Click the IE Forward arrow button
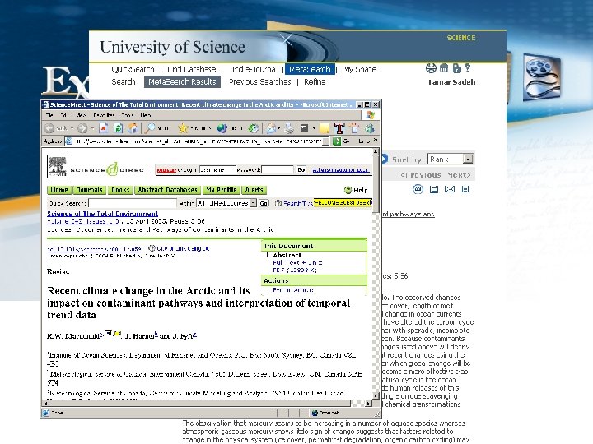The width and height of the screenshot is (593, 444). [82, 128]
